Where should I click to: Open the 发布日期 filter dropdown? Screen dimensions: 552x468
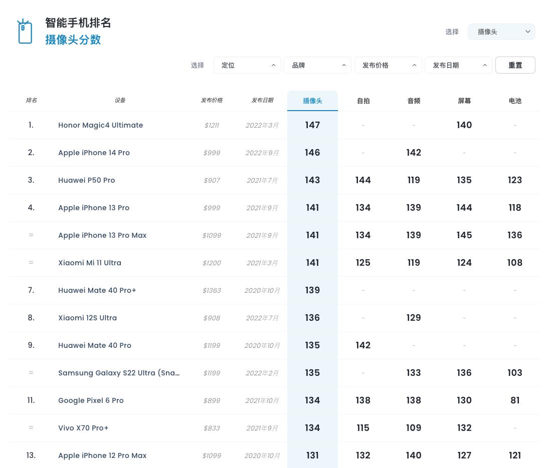coord(458,65)
